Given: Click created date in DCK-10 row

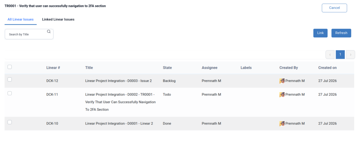Looking at the screenshot, I should [x=327, y=123].
